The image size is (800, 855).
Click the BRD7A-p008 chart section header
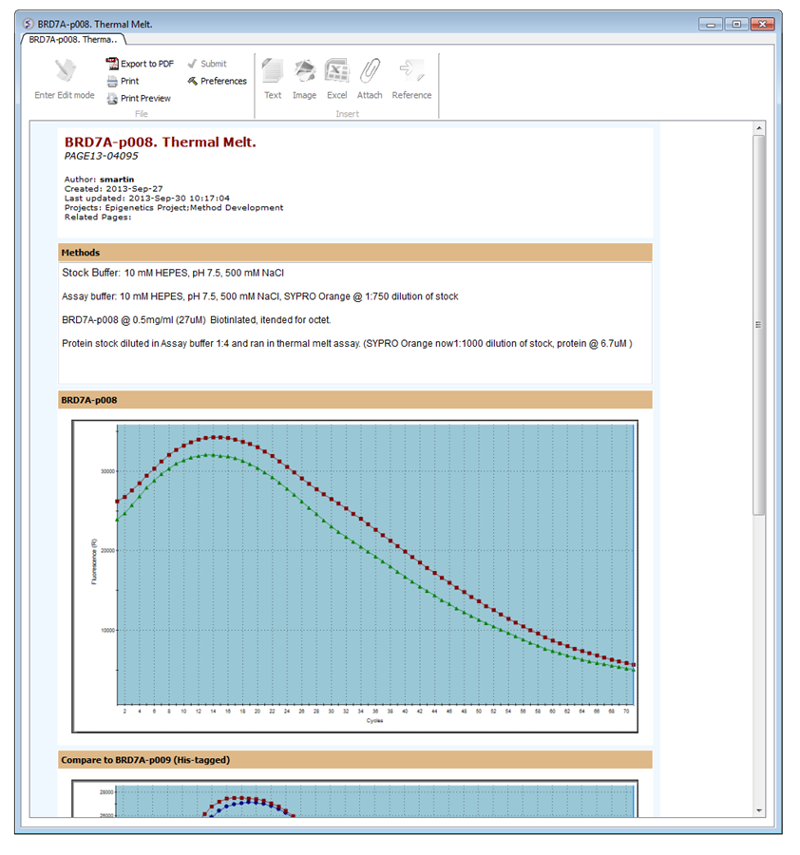tap(354, 400)
